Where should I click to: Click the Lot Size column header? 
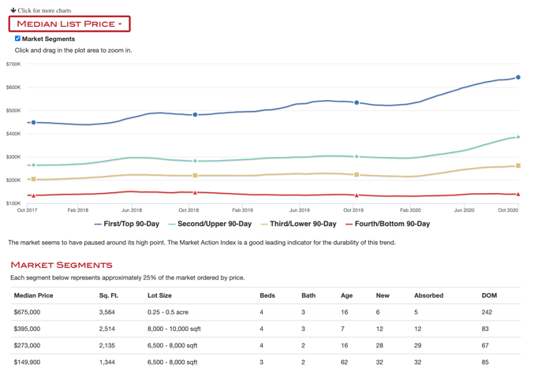click(159, 295)
